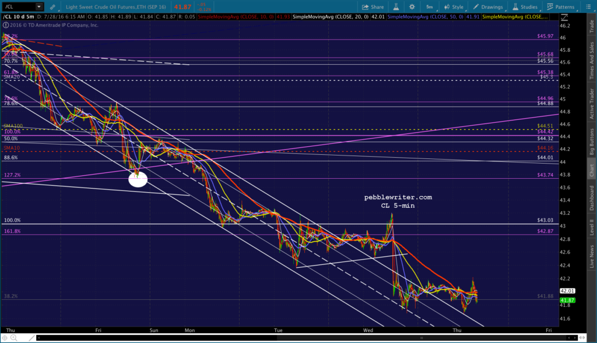Click the horizontal scrollbar thumb

[422, 338]
